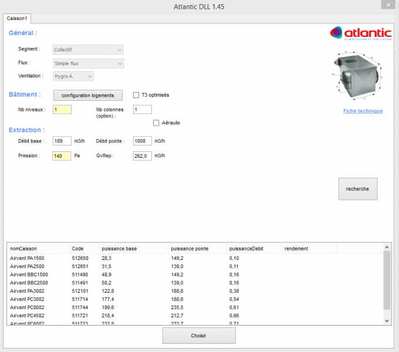399x352 pixels.
Task: Sort by puissanceDebit column header
Action: click(253, 249)
